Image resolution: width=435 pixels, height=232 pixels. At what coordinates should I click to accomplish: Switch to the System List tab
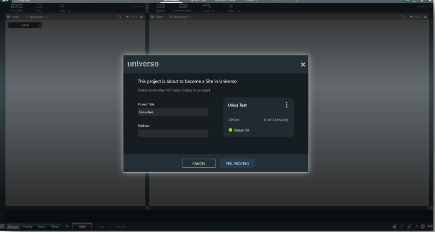click(x=198, y=1)
